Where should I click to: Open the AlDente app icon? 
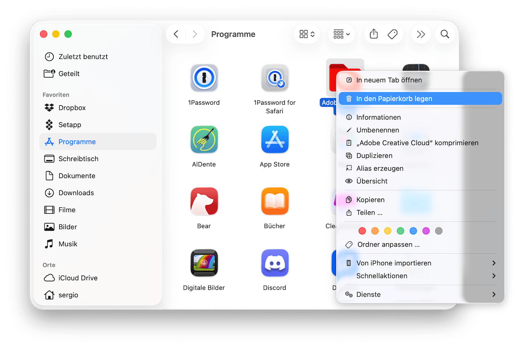point(204,140)
